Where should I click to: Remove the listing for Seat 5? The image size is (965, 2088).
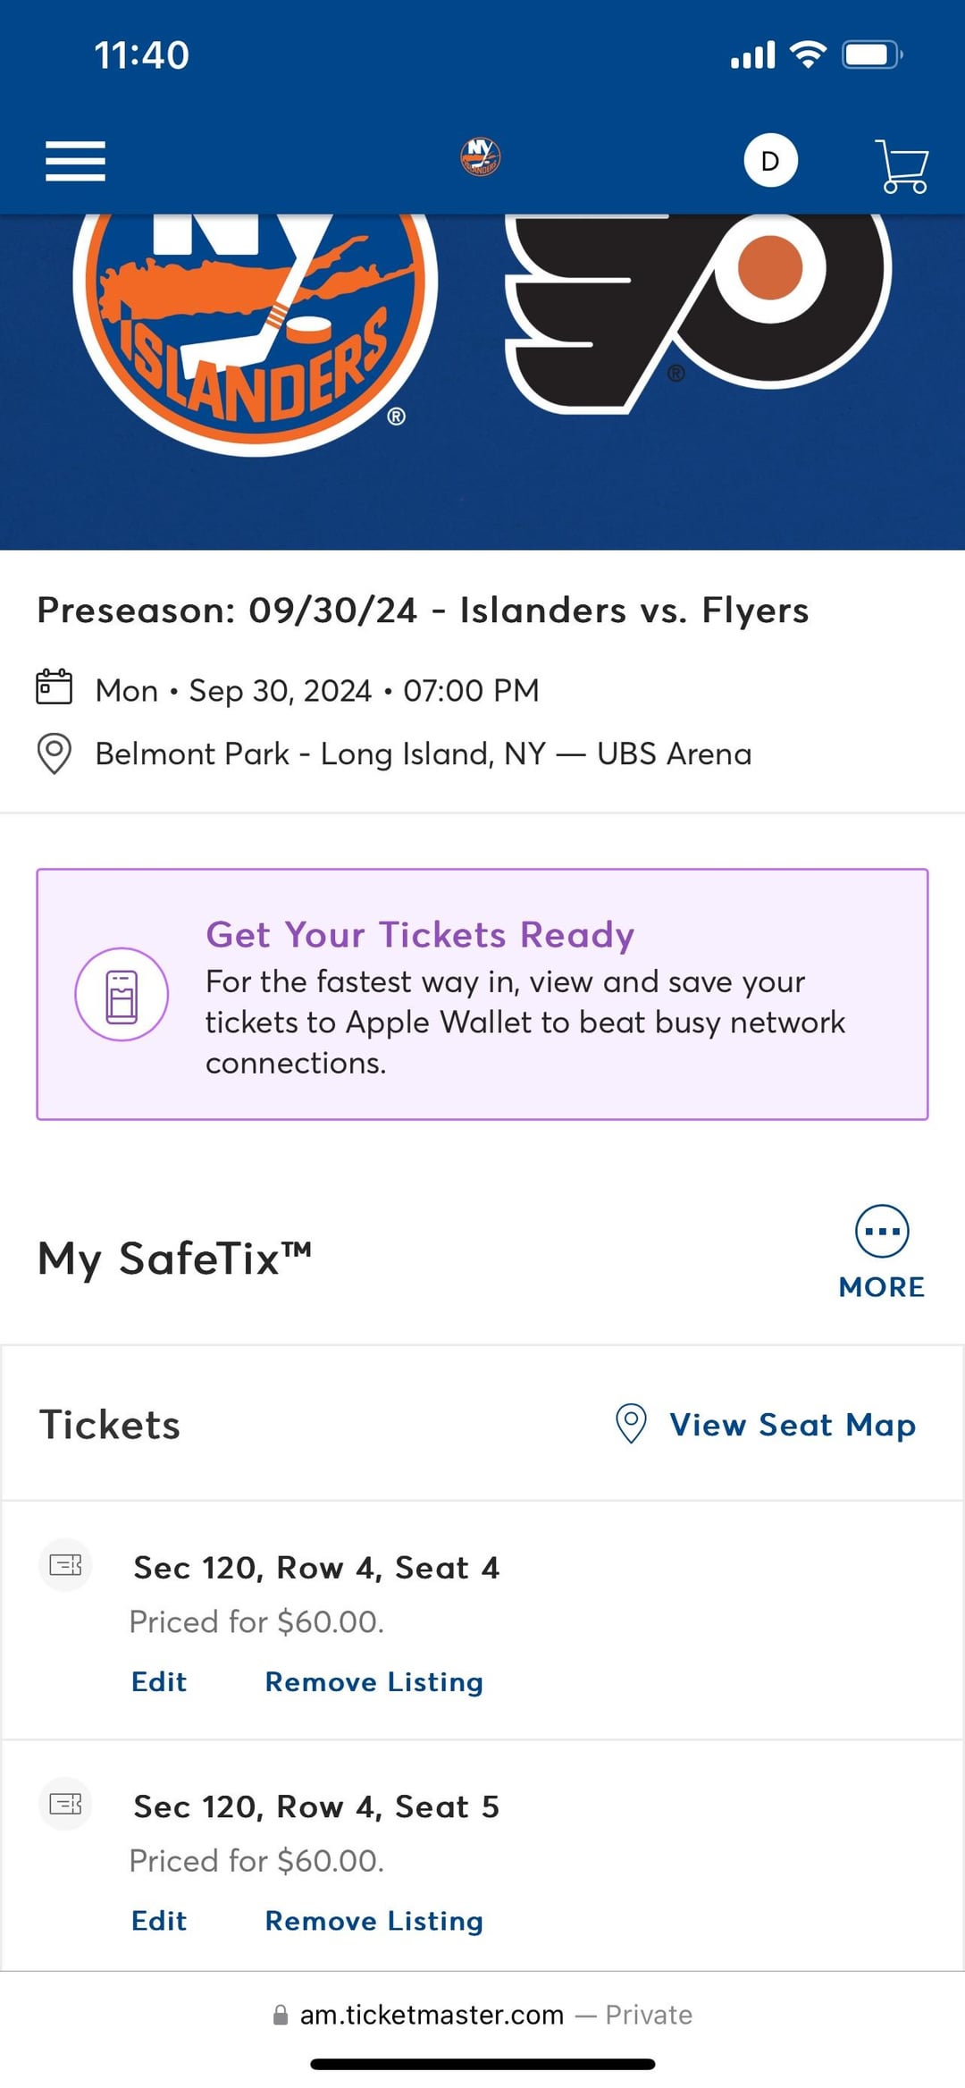(373, 1920)
